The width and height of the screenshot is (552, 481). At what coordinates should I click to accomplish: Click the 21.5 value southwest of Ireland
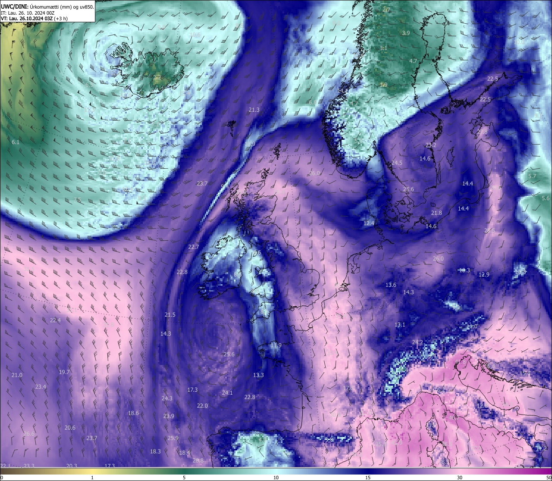click(x=170, y=314)
